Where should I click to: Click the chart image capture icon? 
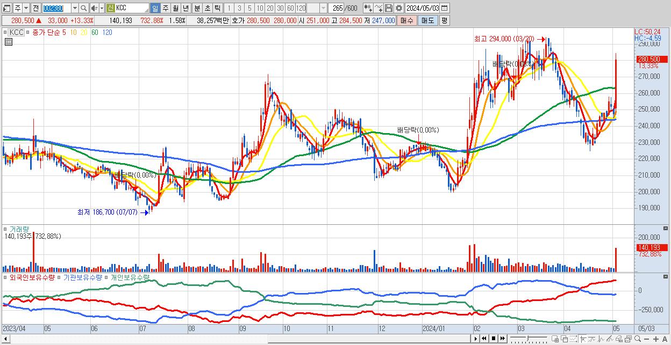[x=629, y=339]
